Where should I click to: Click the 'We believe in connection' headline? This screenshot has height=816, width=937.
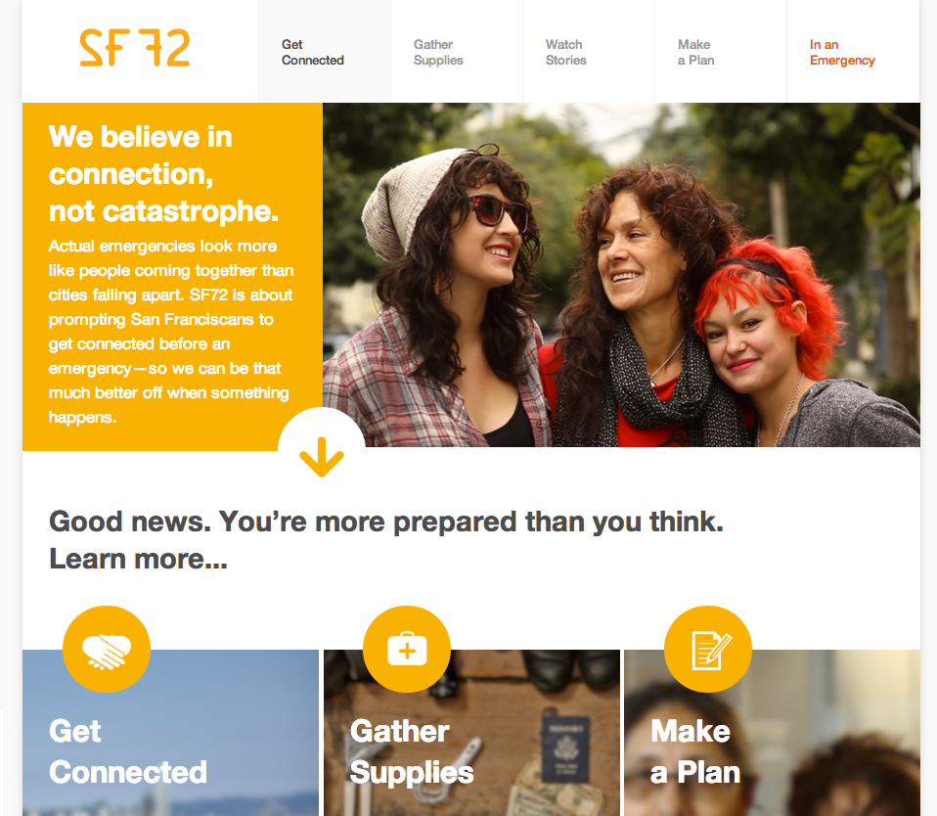[163, 174]
